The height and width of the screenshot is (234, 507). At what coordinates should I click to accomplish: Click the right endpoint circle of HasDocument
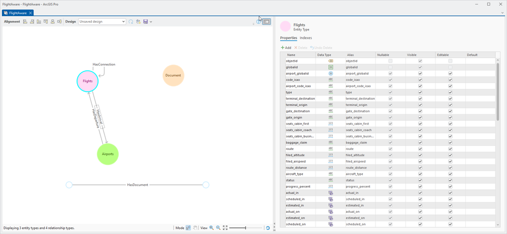pyautogui.click(x=206, y=185)
